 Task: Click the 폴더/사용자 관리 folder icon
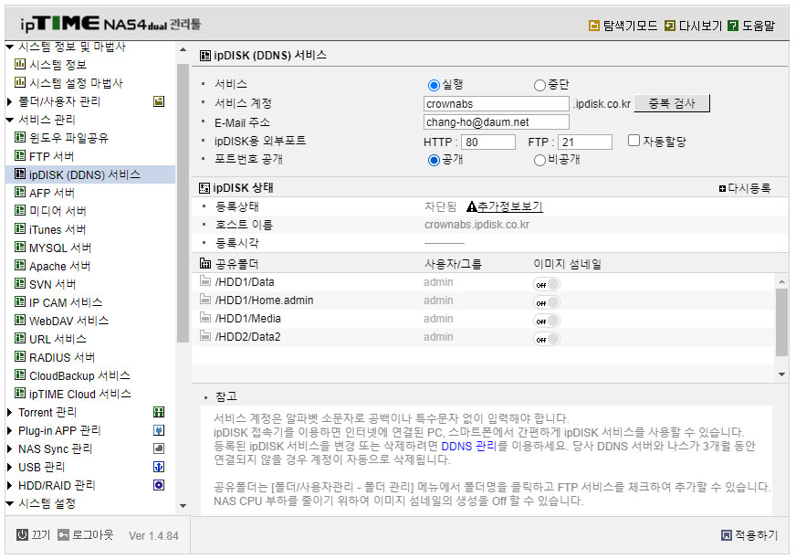click(x=159, y=101)
